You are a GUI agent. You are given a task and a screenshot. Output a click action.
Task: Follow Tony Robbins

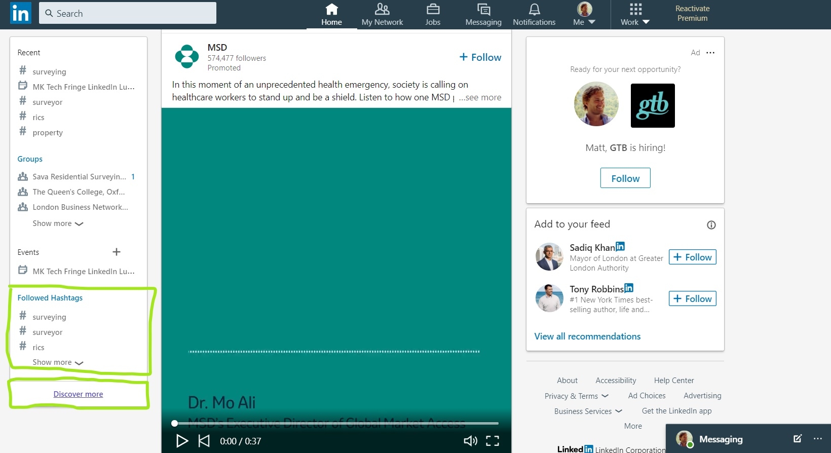692,298
